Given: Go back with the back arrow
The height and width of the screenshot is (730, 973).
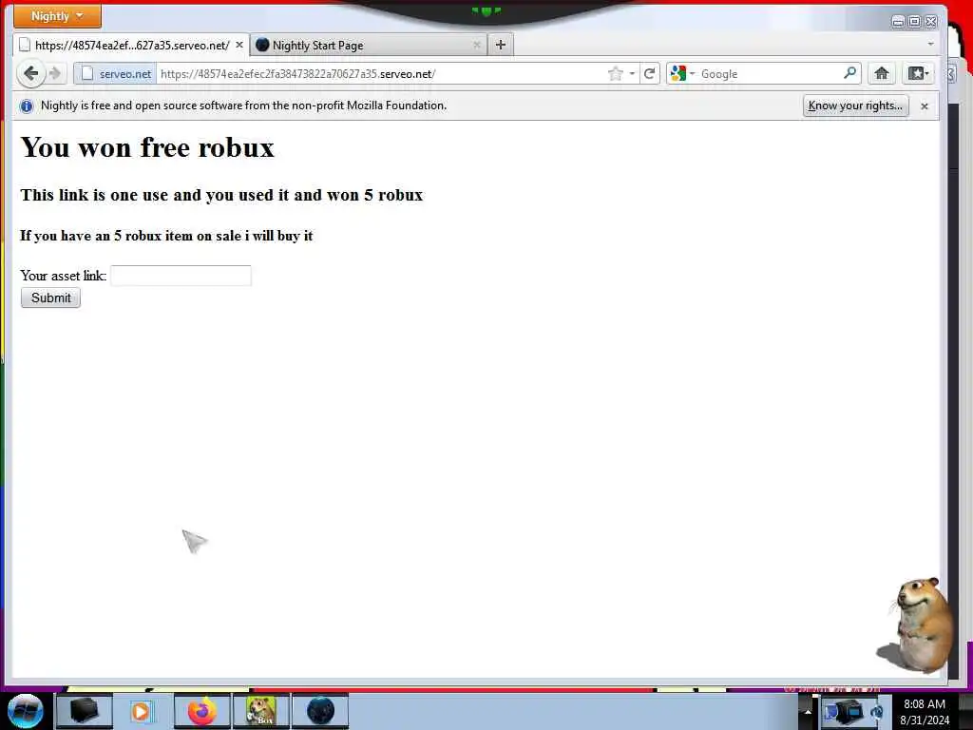Looking at the screenshot, I should pos(30,74).
